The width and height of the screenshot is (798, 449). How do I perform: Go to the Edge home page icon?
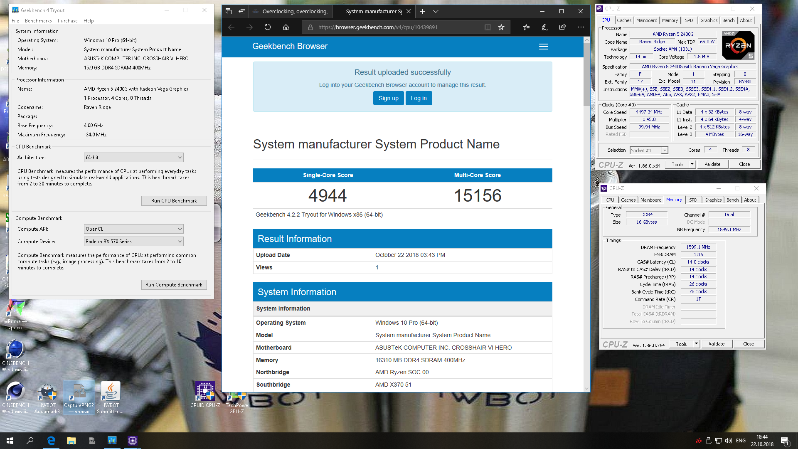pyautogui.click(x=286, y=27)
